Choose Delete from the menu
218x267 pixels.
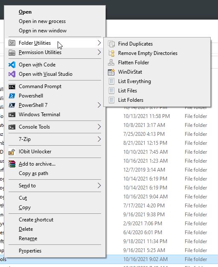coord(26,229)
